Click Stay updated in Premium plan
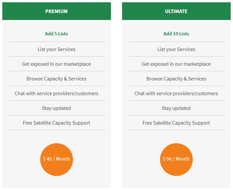The width and height of the screenshot is (233, 190). coord(57,108)
